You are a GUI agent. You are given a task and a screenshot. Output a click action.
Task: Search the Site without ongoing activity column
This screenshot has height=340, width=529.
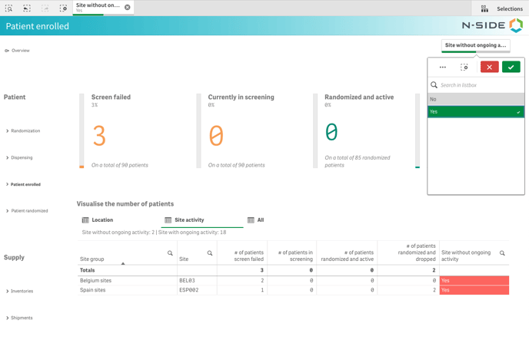pyautogui.click(x=502, y=253)
